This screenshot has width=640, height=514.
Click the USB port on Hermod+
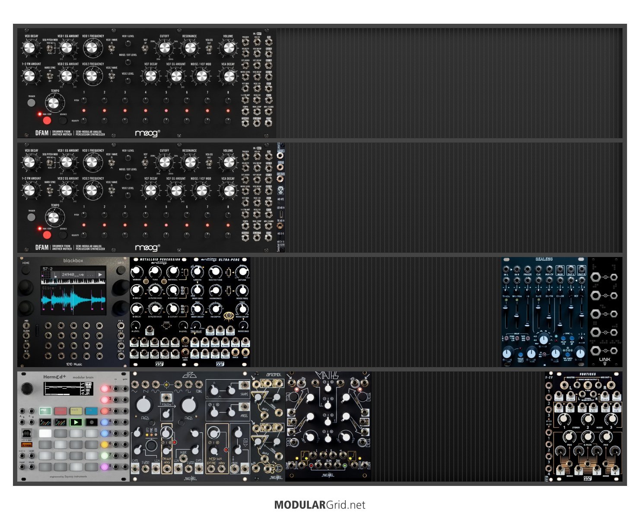click(x=27, y=433)
